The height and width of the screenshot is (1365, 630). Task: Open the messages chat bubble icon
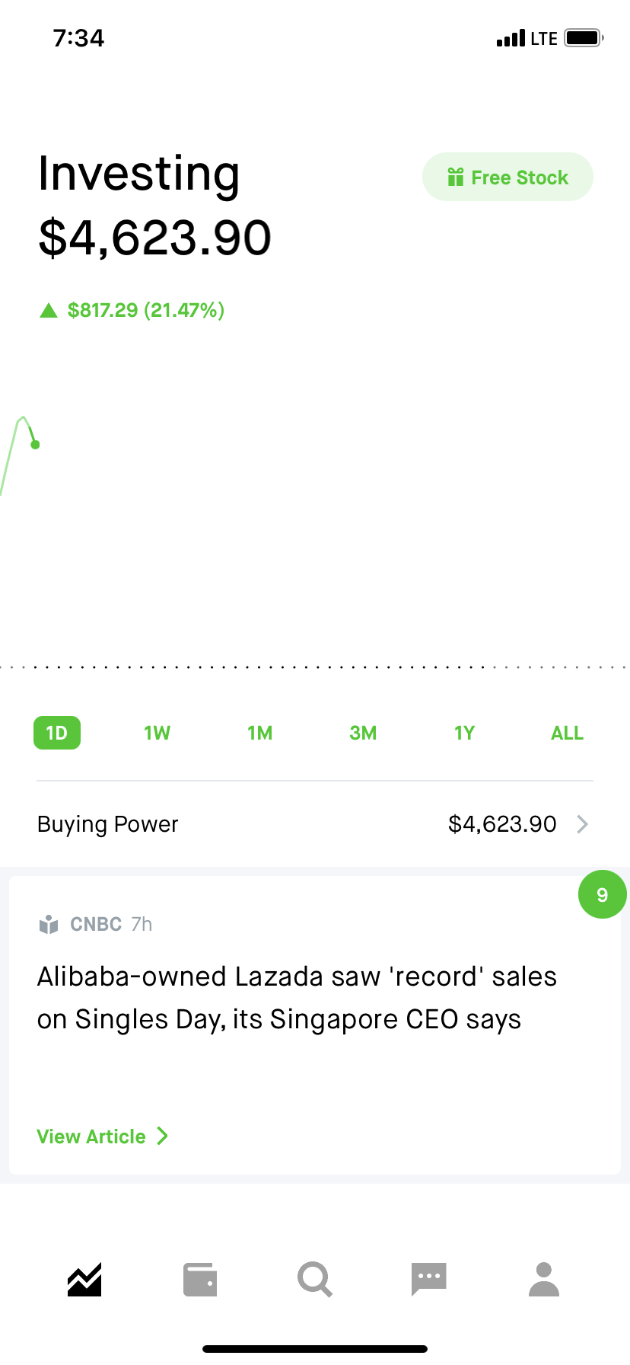coord(428,1279)
